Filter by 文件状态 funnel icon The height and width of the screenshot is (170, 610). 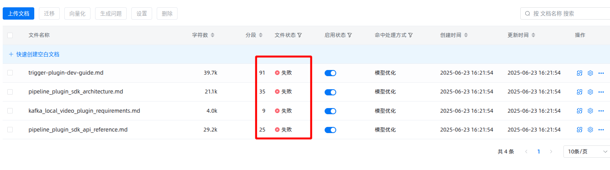click(x=300, y=35)
